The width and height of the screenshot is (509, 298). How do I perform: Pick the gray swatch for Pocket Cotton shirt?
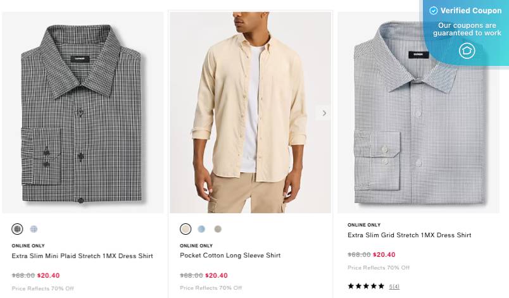(x=218, y=229)
